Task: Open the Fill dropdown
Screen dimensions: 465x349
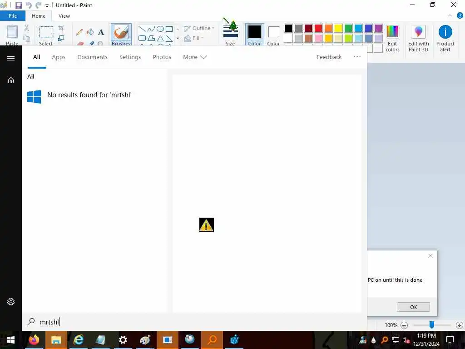Action: pyautogui.click(x=194, y=38)
